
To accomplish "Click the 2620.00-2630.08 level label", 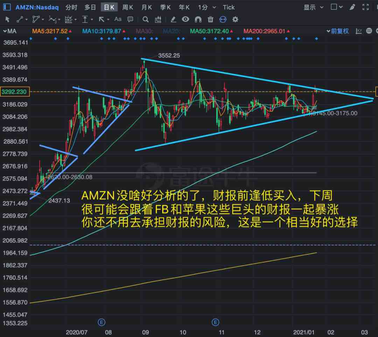I will coord(69,177).
